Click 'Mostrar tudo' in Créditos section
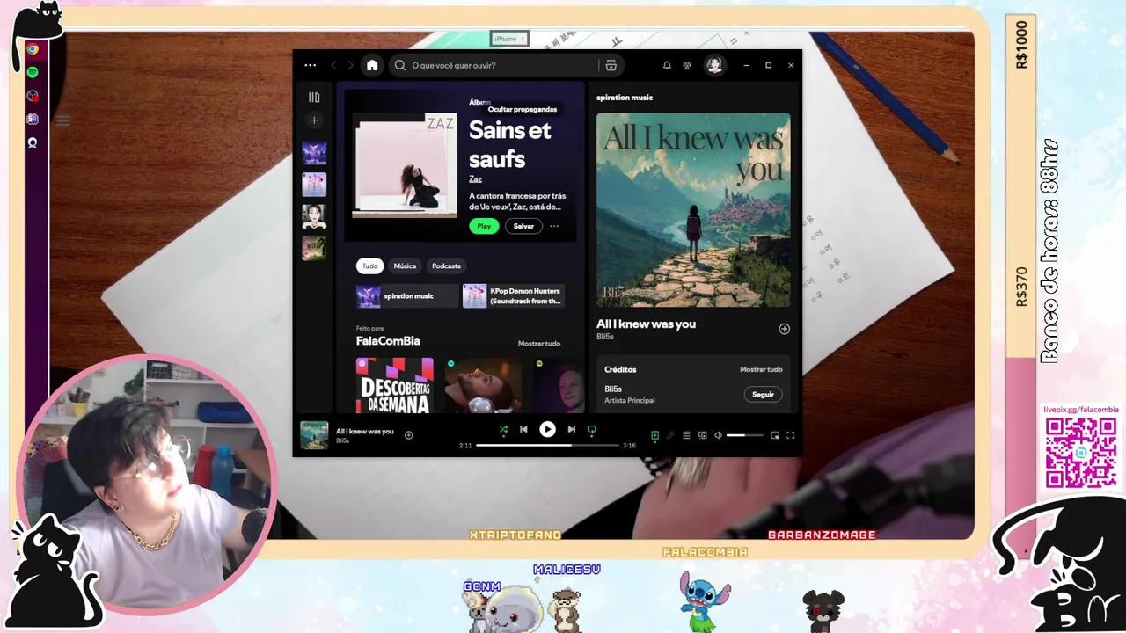Image resolution: width=1126 pixels, height=633 pixels. [x=761, y=370]
